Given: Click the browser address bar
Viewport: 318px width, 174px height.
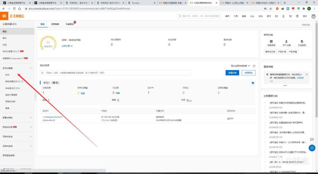Looking at the screenshot, I should [142, 9].
